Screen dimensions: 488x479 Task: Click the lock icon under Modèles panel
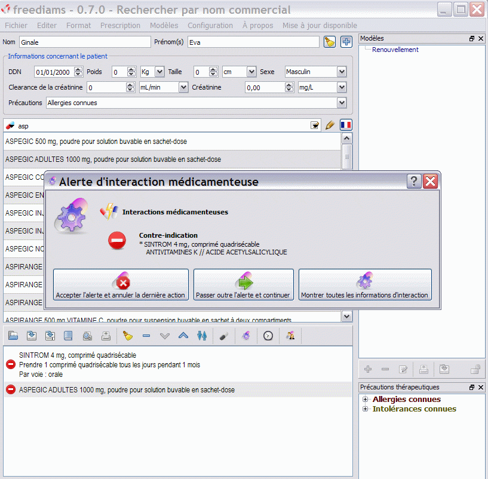coord(475,369)
